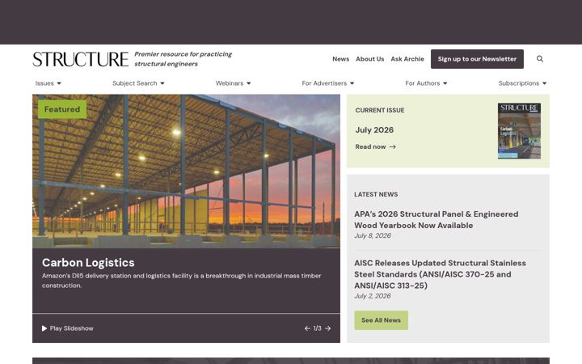Click the 1/3 slide counter

(x=318, y=328)
